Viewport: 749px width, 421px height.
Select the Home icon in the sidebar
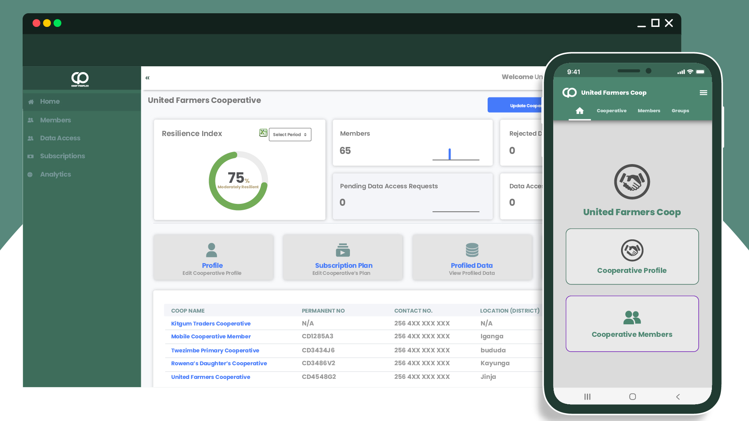(x=31, y=101)
